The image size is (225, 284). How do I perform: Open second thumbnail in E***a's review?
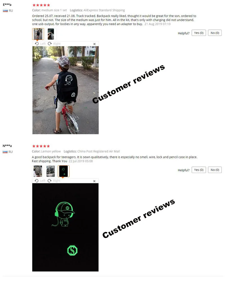[x=51, y=34]
